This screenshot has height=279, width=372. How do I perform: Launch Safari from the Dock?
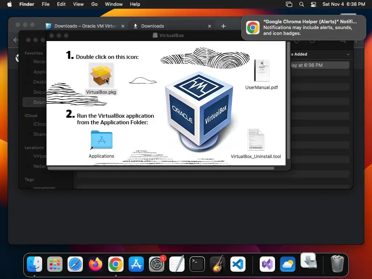tap(75, 264)
